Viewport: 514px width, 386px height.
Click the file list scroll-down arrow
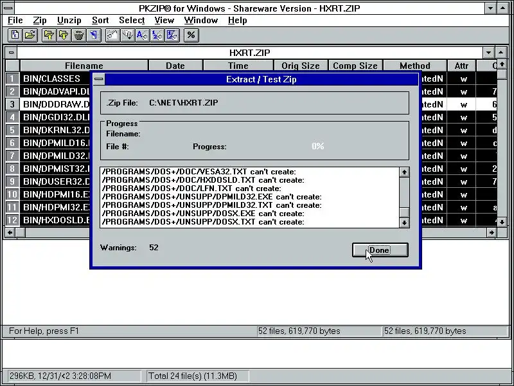click(502, 222)
